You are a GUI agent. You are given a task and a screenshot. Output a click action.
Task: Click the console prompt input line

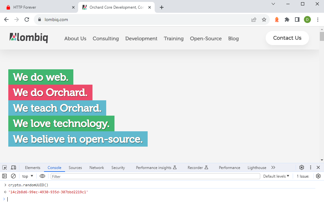161,199
